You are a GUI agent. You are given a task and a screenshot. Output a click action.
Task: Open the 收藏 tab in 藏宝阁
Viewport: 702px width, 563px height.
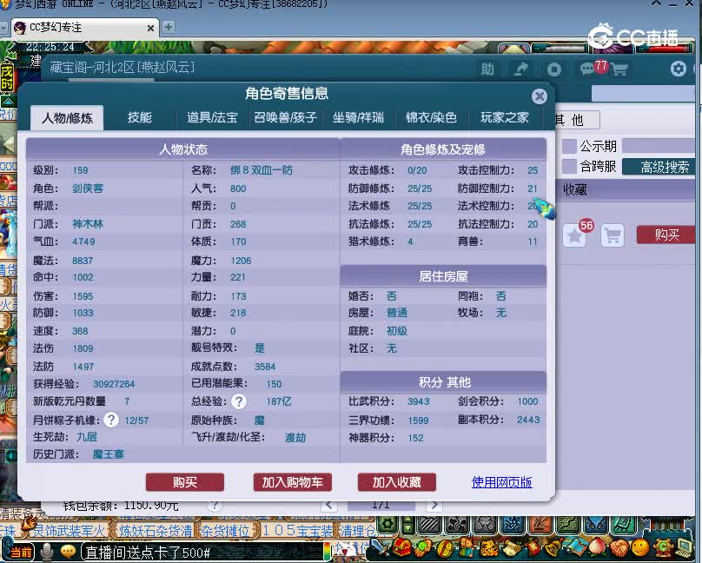click(x=575, y=189)
